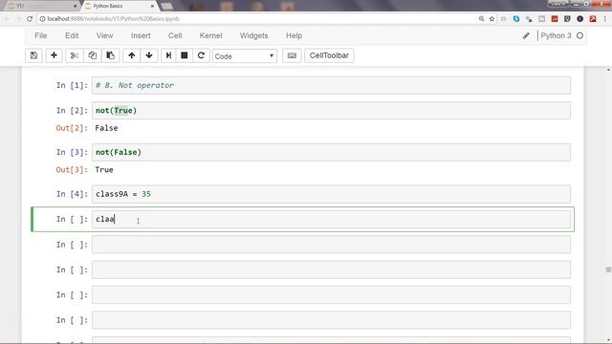This screenshot has height=344, width=612.
Task: Close the Python Basics tab
Action: [x=153, y=6]
